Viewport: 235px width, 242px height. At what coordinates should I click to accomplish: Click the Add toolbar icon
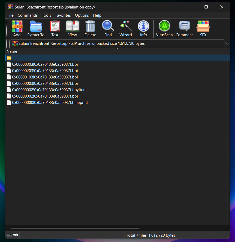[x=17, y=29]
